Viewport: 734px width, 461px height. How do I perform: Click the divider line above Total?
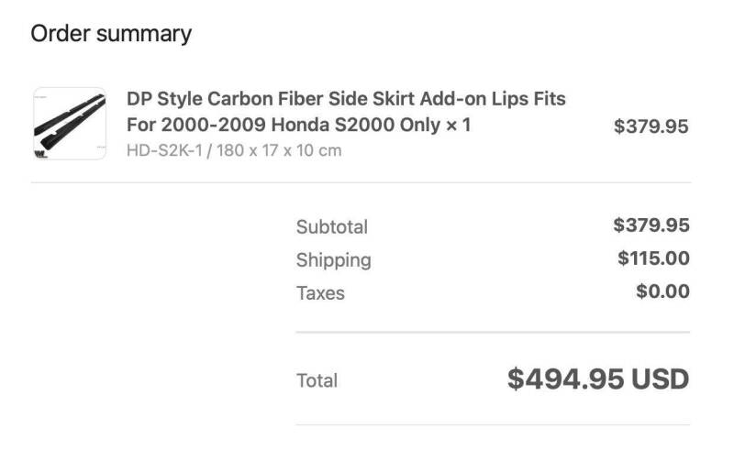(493, 332)
